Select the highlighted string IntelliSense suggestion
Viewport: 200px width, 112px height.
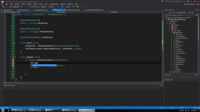(x=43, y=65)
